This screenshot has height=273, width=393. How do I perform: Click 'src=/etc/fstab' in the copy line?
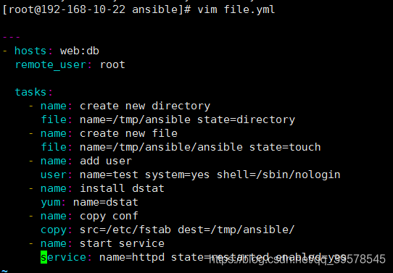125,230
